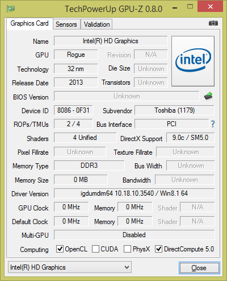Click the Close button
Viewport: 227px width, 281px height.
[x=199, y=268]
